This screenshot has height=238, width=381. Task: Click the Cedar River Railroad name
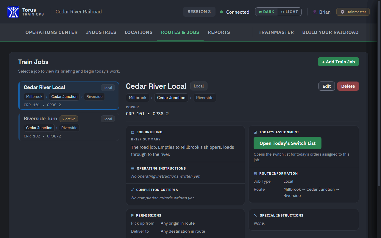point(79,12)
